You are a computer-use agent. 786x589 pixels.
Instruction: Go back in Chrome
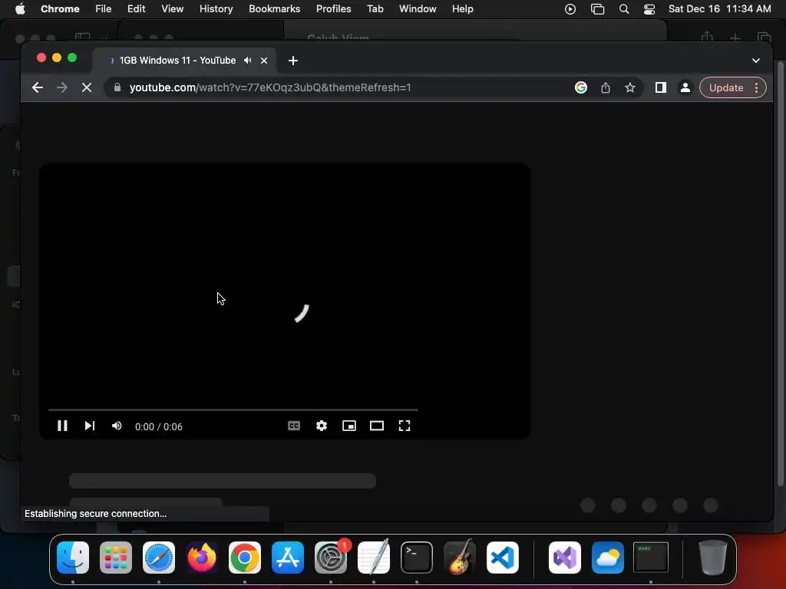click(38, 87)
